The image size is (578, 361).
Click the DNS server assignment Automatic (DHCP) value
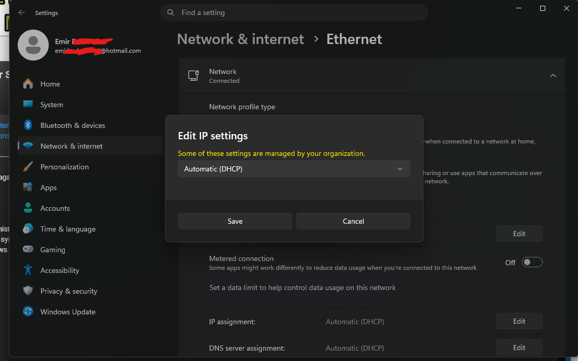tap(354, 348)
